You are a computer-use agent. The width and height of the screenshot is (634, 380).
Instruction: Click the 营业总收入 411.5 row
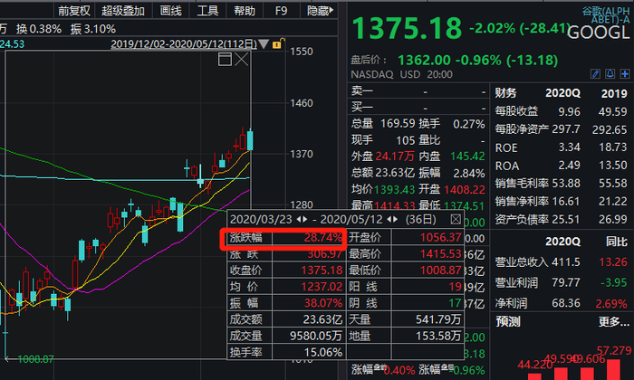point(562,262)
